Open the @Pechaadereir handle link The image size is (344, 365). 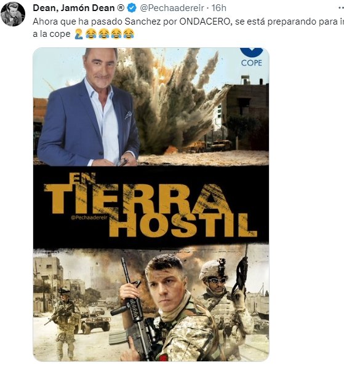tap(172, 8)
